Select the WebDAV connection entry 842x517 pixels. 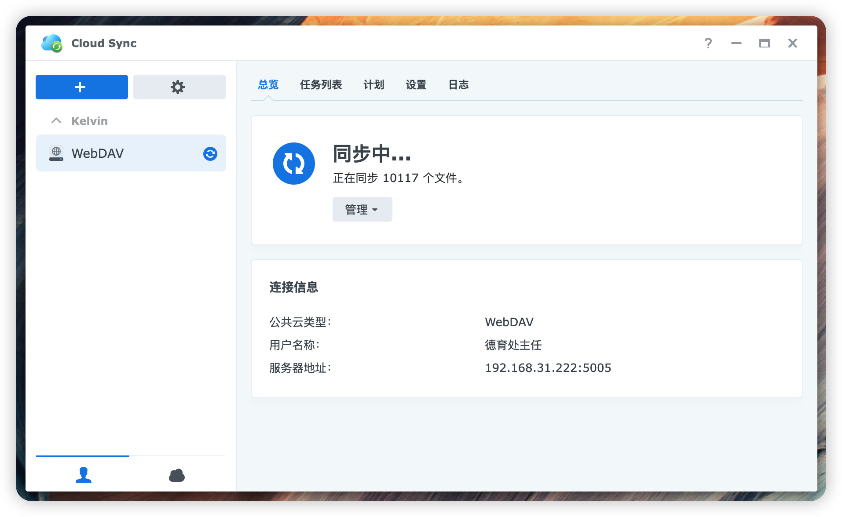tap(131, 153)
